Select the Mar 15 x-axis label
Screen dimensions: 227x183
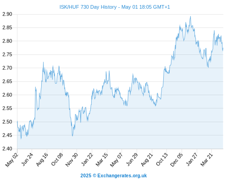point(102,160)
